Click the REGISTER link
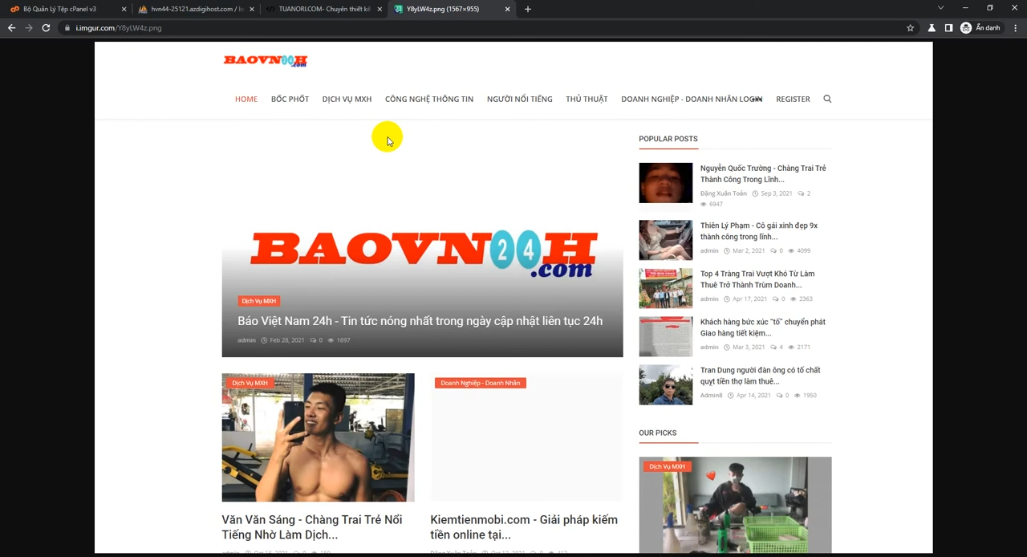 (x=793, y=99)
